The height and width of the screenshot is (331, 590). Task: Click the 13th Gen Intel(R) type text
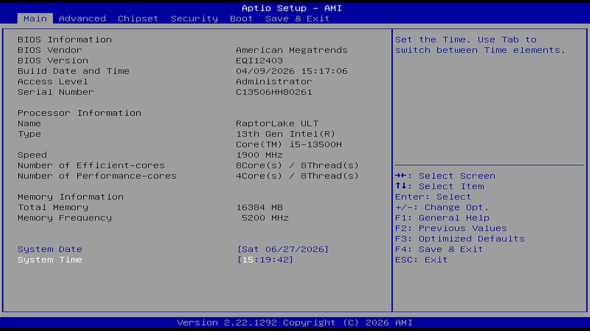click(x=286, y=134)
